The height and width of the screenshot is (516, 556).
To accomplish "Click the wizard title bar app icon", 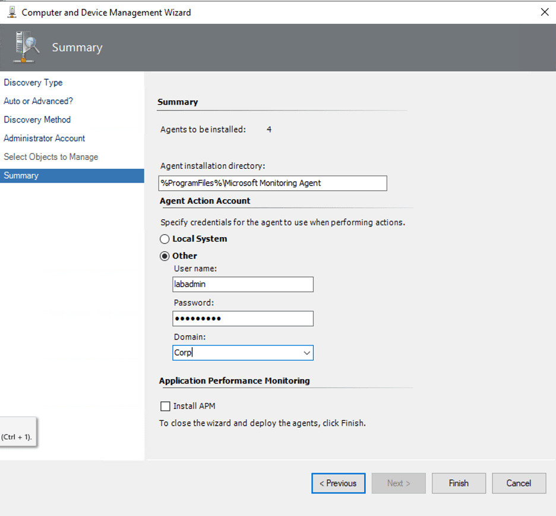I will click(12, 12).
